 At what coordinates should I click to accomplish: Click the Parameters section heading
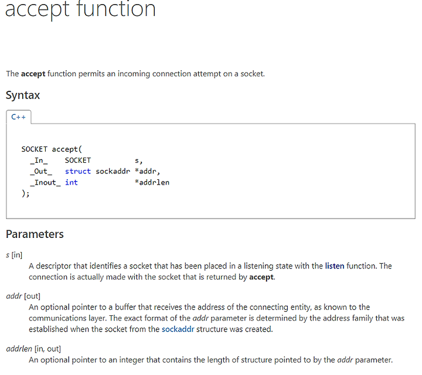point(35,234)
